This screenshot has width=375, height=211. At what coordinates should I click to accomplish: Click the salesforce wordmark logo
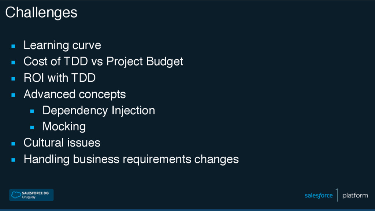click(319, 196)
